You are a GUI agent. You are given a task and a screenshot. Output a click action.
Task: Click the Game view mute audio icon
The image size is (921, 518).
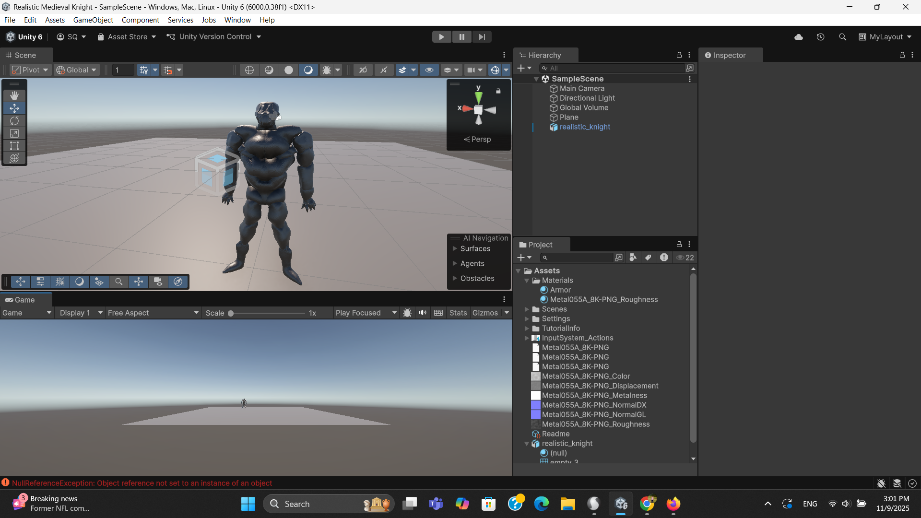[423, 313]
